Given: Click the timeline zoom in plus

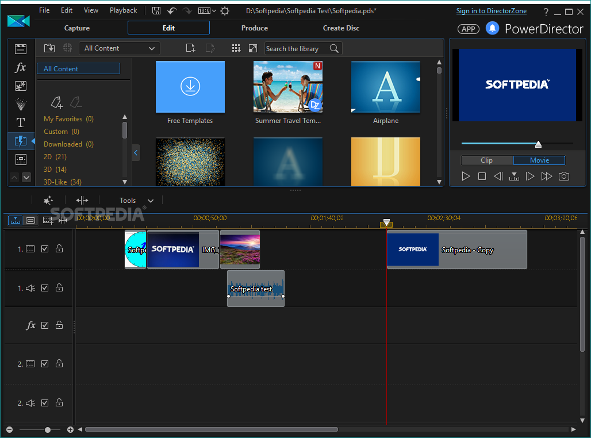Looking at the screenshot, I should [70, 430].
